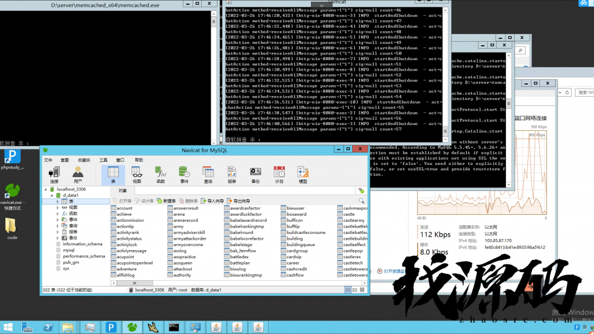Click the code folder on the desktop
The width and height of the screenshot is (594, 334).
click(12, 229)
